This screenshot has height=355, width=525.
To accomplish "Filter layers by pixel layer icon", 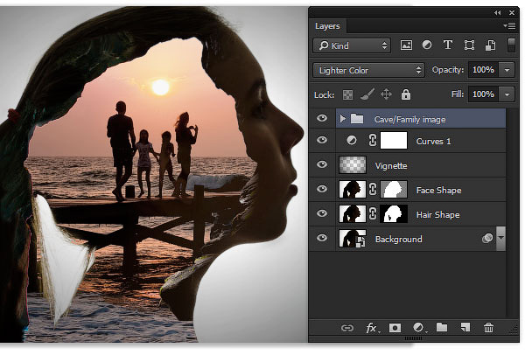I will tap(406, 45).
